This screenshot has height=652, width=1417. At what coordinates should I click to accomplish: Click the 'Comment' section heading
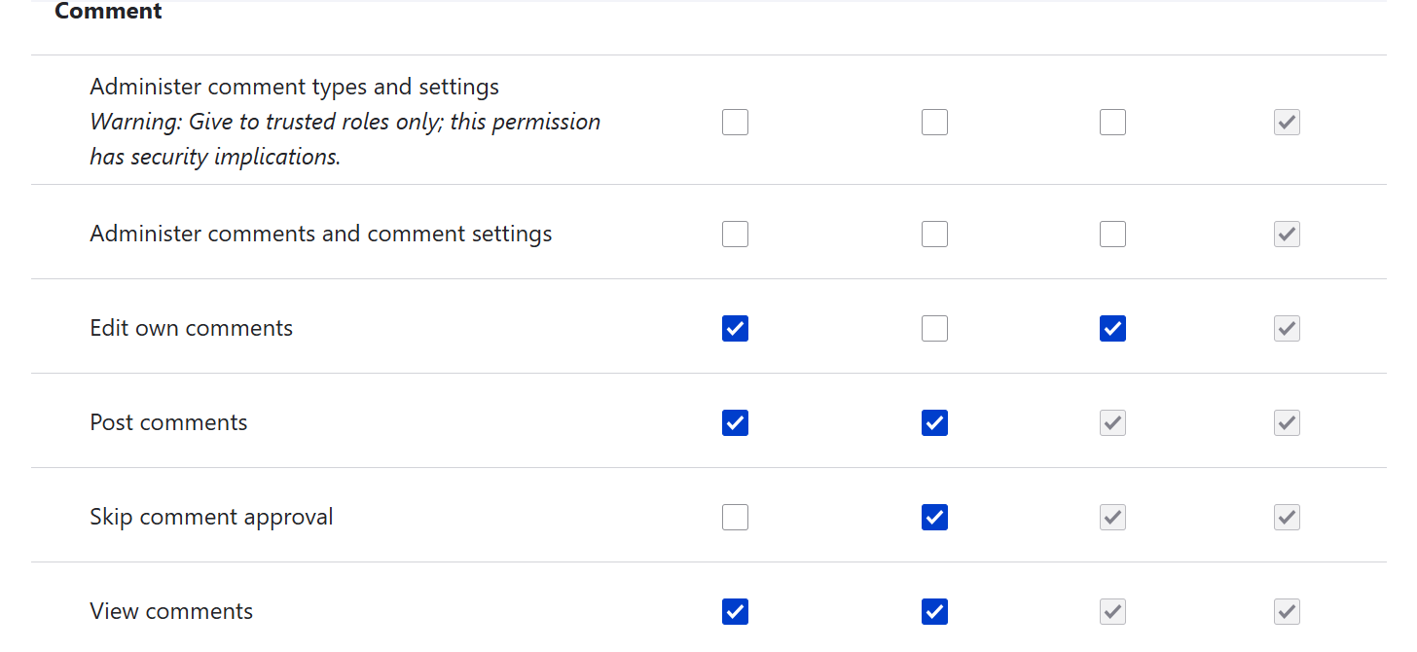pyautogui.click(x=108, y=12)
